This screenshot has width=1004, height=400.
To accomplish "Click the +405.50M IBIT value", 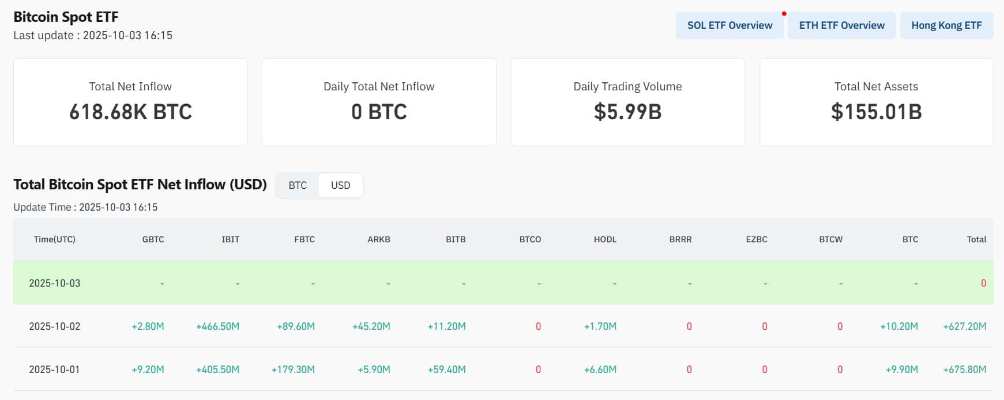I will coord(217,369).
